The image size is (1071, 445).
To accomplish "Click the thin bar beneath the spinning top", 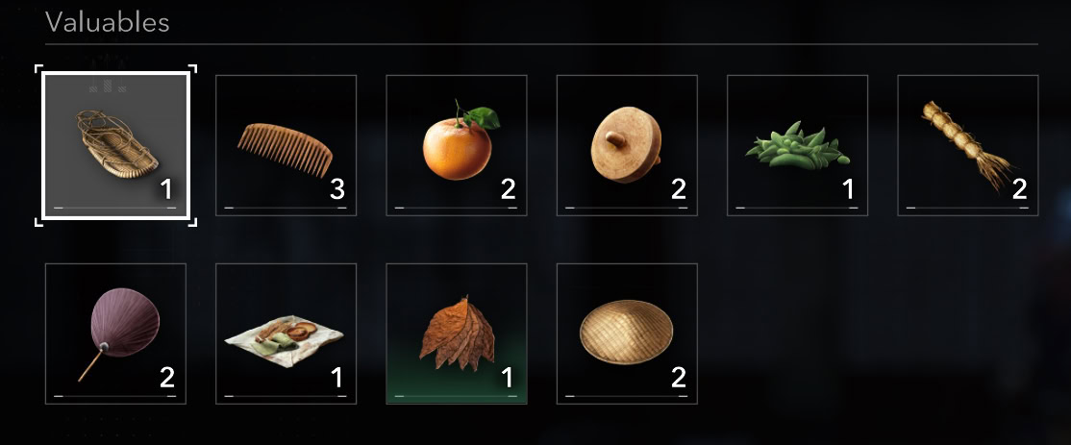I will click(x=627, y=208).
